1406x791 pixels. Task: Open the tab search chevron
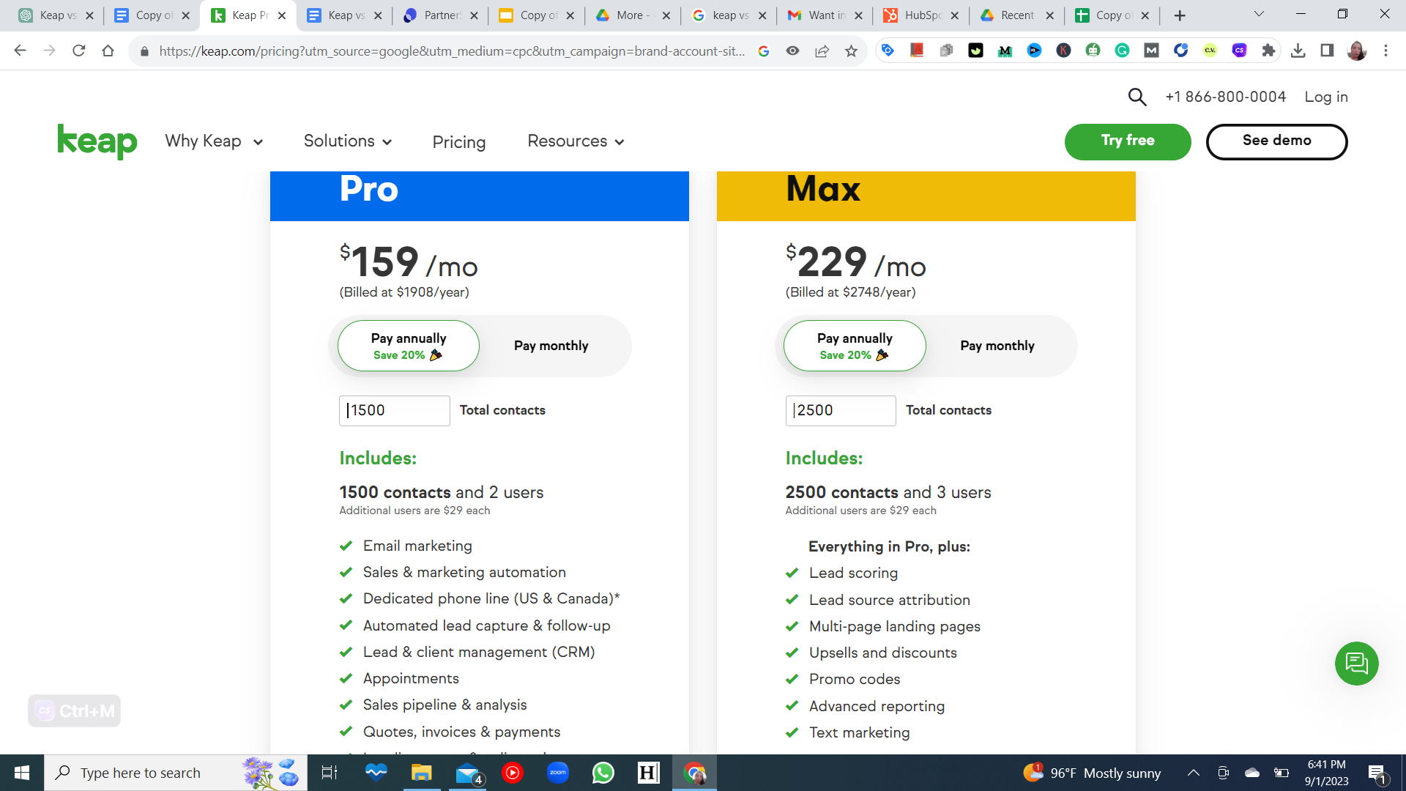[x=1259, y=14]
